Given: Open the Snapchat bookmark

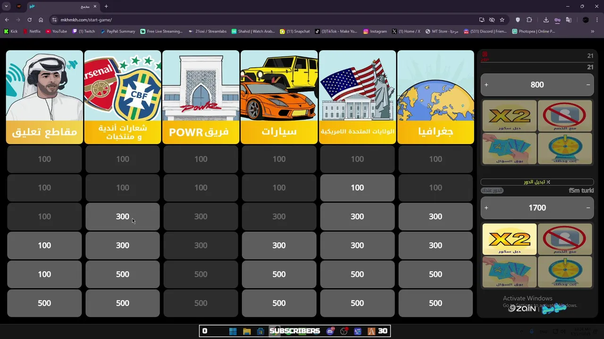Looking at the screenshot, I should click(295, 32).
